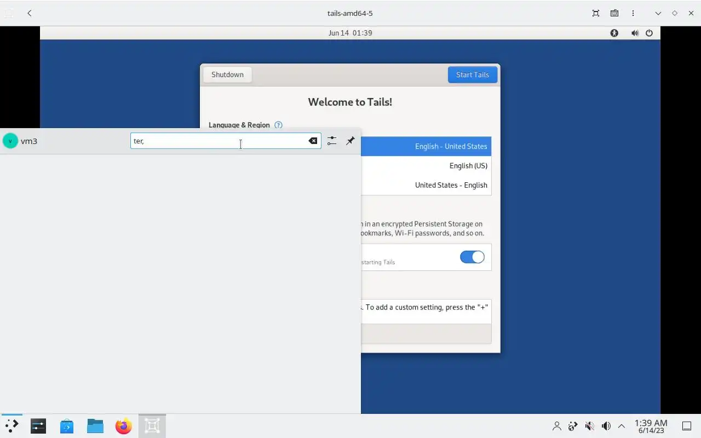
Task: Launch Firefox from the taskbar
Action: pyautogui.click(x=124, y=426)
